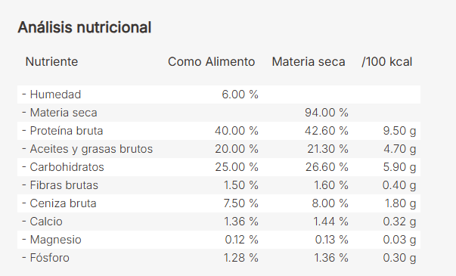Click the Como Alimento column header
Viewport: 456px width, 276px height.
(x=212, y=62)
